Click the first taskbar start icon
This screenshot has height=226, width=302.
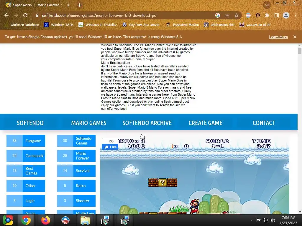tap(8, 220)
